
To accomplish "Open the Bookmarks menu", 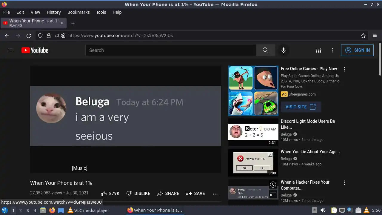I will tap(78, 12).
